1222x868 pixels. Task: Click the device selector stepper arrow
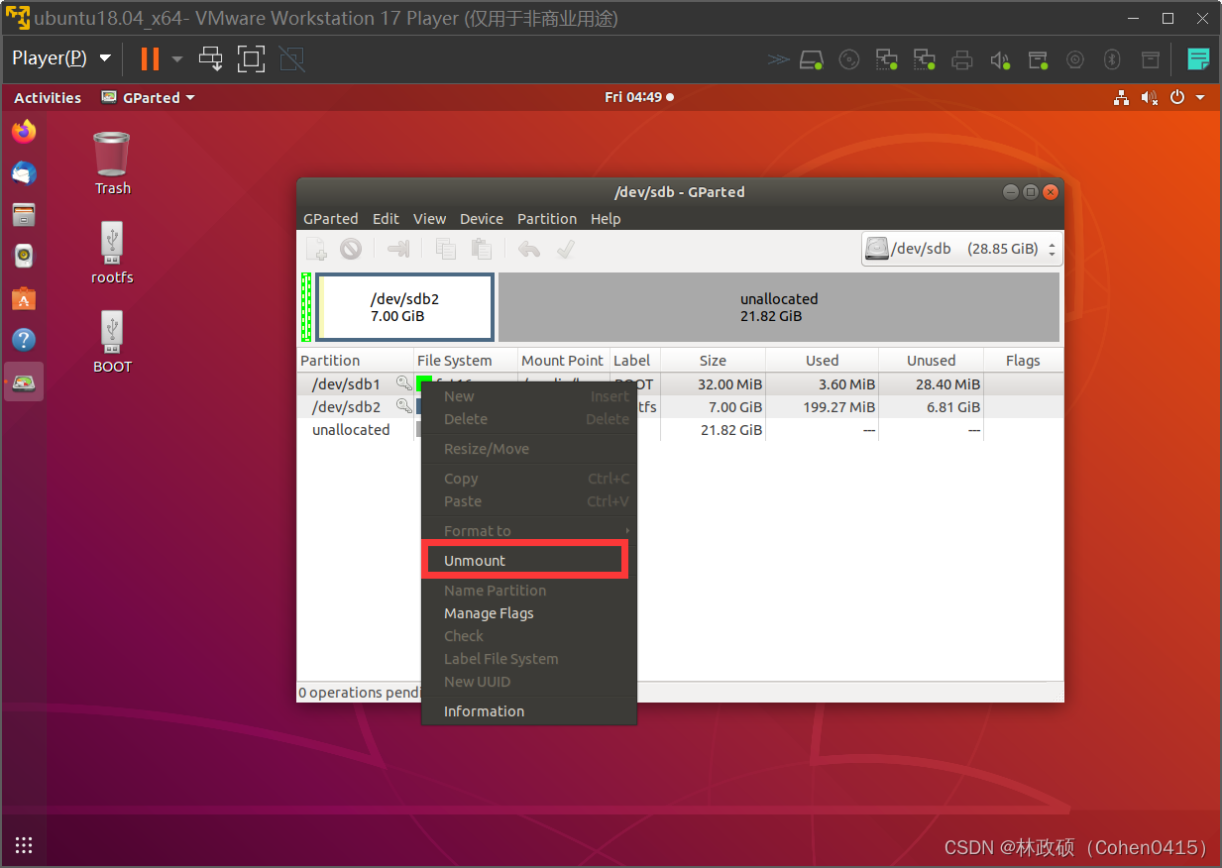coord(1054,248)
